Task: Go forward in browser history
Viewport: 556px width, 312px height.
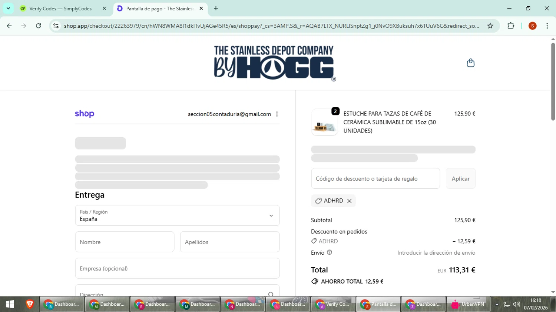Action: [x=24, y=26]
